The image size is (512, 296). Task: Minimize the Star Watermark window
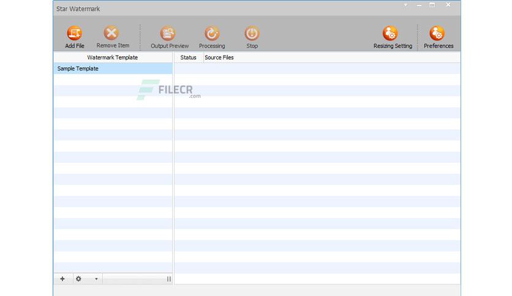[x=419, y=6]
